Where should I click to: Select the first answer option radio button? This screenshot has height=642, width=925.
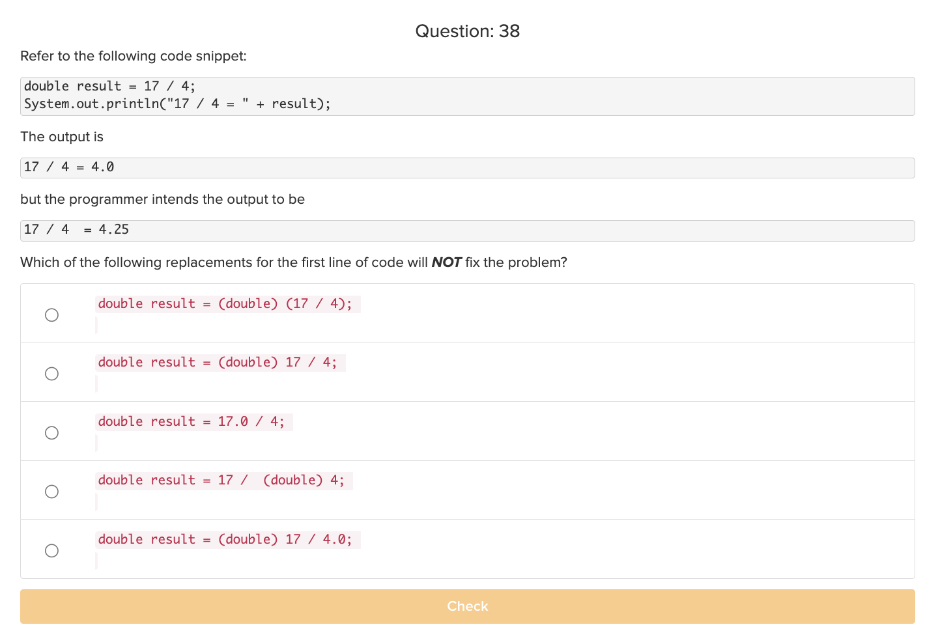click(51, 314)
